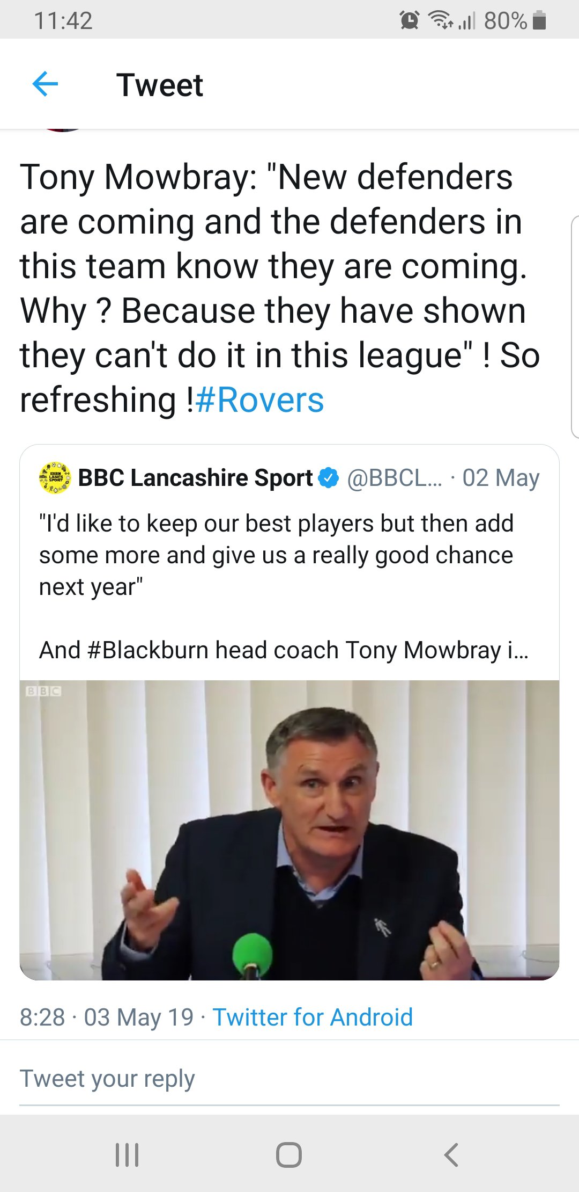Open quoted tweet text about best players
The width and height of the screenshot is (579, 1192).
[x=276, y=555]
